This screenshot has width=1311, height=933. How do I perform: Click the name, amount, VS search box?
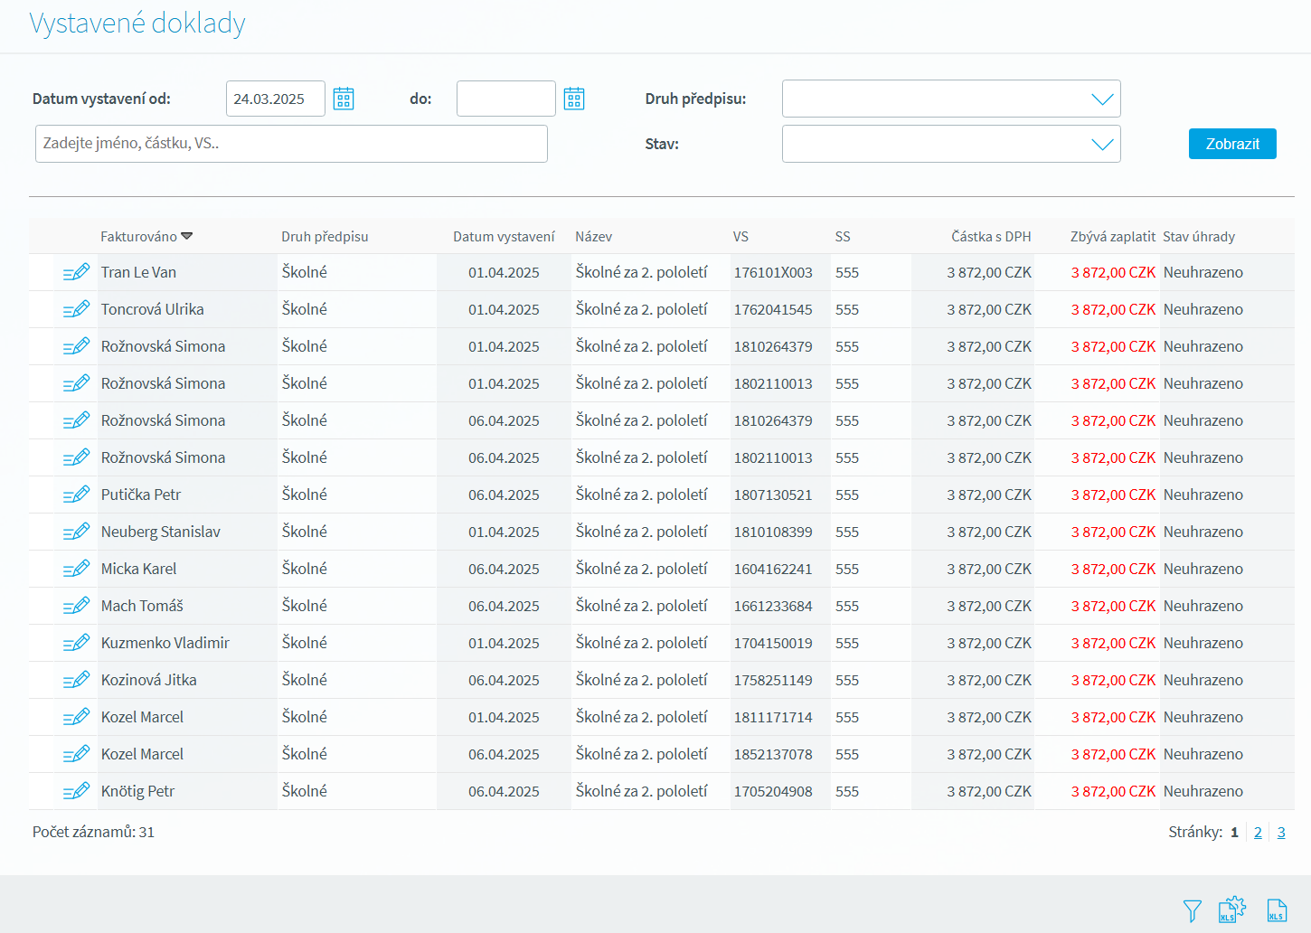click(291, 144)
